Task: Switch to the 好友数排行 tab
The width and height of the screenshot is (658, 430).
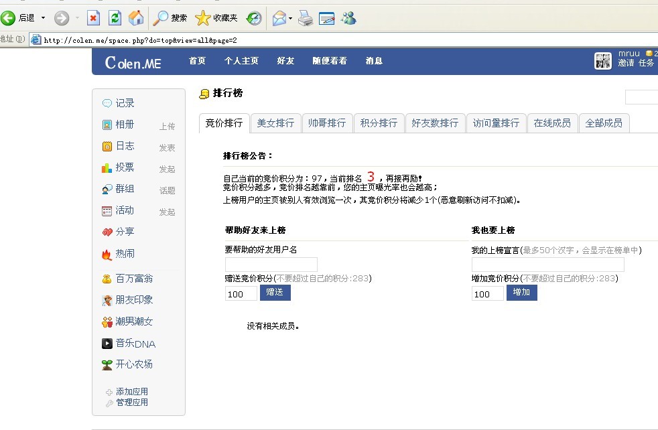Action: (x=435, y=123)
